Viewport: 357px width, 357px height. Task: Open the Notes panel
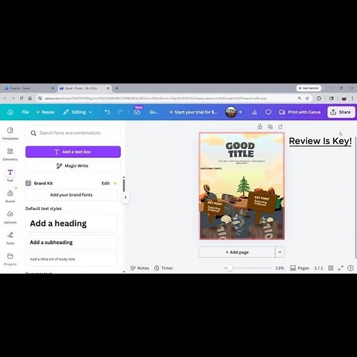coord(139,268)
